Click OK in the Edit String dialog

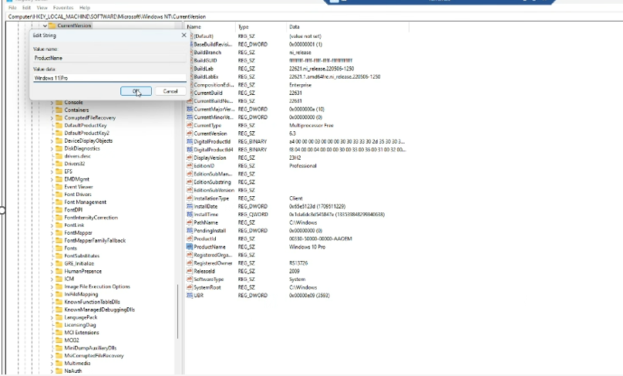pos(136,91)
